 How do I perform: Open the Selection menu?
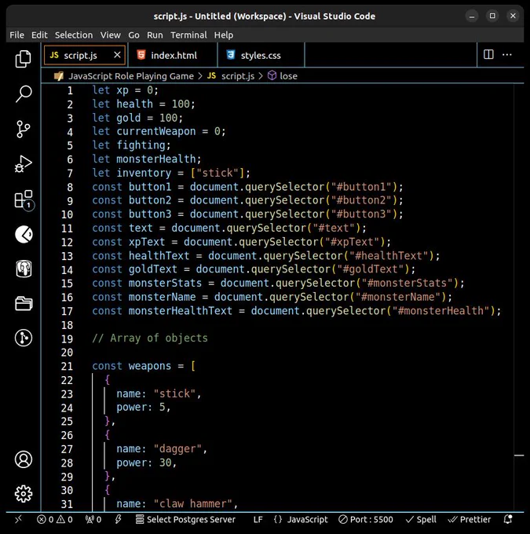tap(74, 35)
